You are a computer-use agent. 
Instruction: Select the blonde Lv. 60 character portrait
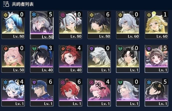(157, 25)
